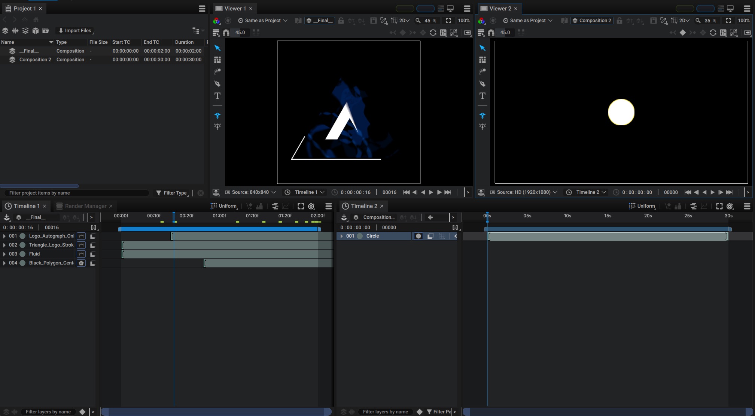Jump to last frame in Viewer 1

[x=448, y=192]
